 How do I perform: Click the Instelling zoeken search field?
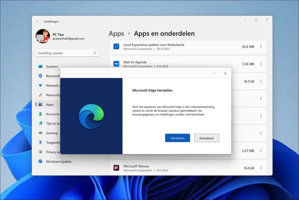point(67,53)
